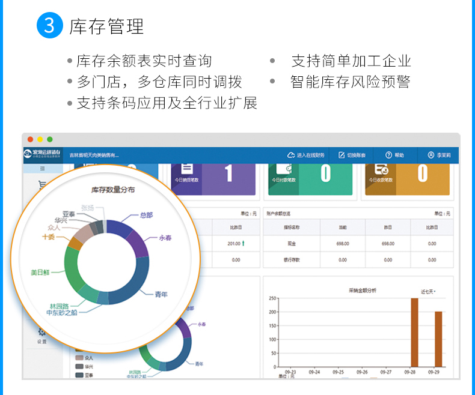Toggle the 众人 legend swatch
Image resolution: width=475 pixels, height=395 pixels.
pyautogui.click(x=79, y=358)
